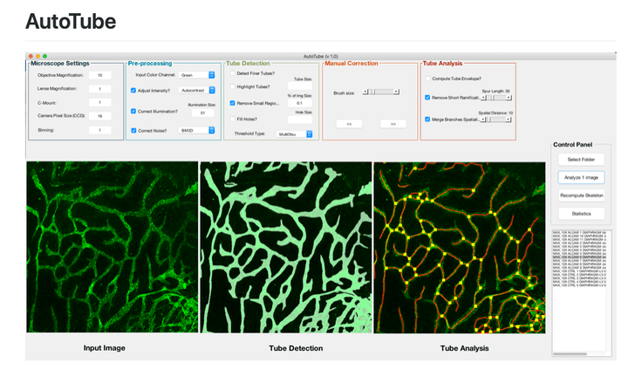Screen dimensions: 628x370
Task: Uncheck the Correct Noise checkbox
Action: [133, 130]
